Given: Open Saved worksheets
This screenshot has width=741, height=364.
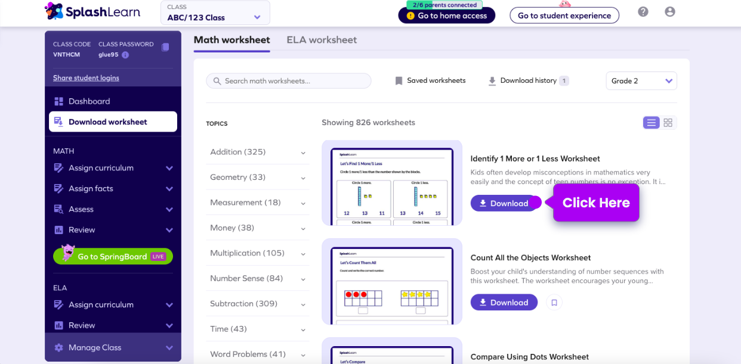Looking at the screenshot, I should pyautogui.click(x=430, y=81).
